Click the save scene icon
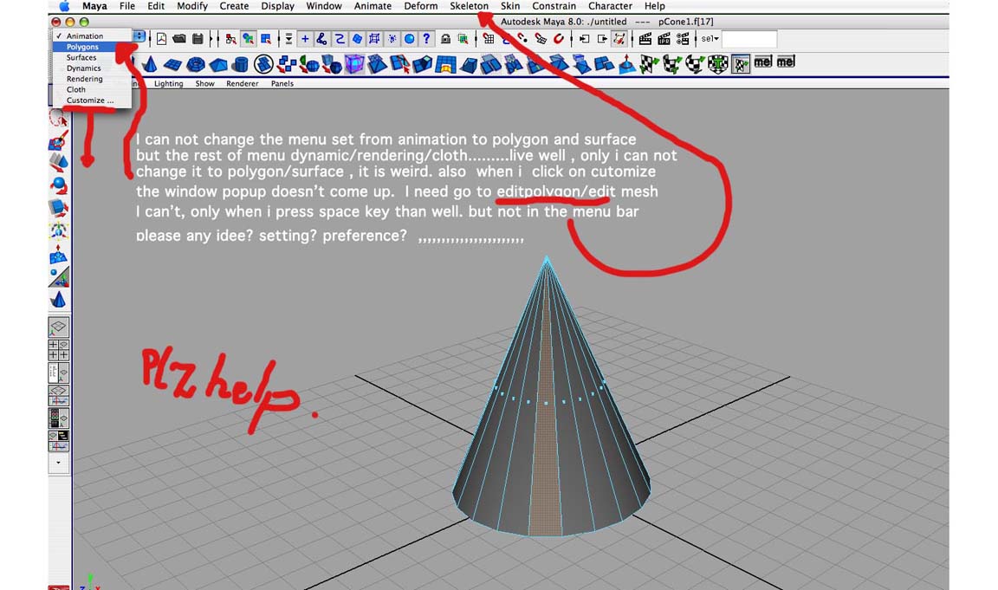This screenshot has height=590, width=998. 198,39
